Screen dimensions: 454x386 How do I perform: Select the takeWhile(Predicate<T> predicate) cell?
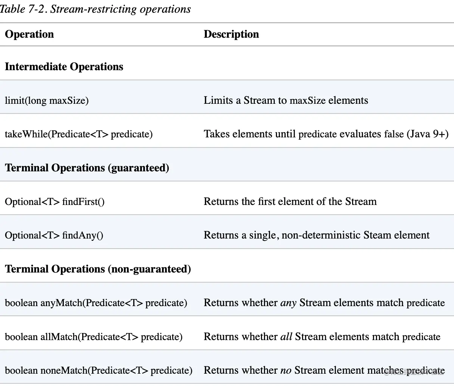pos(79,134)
